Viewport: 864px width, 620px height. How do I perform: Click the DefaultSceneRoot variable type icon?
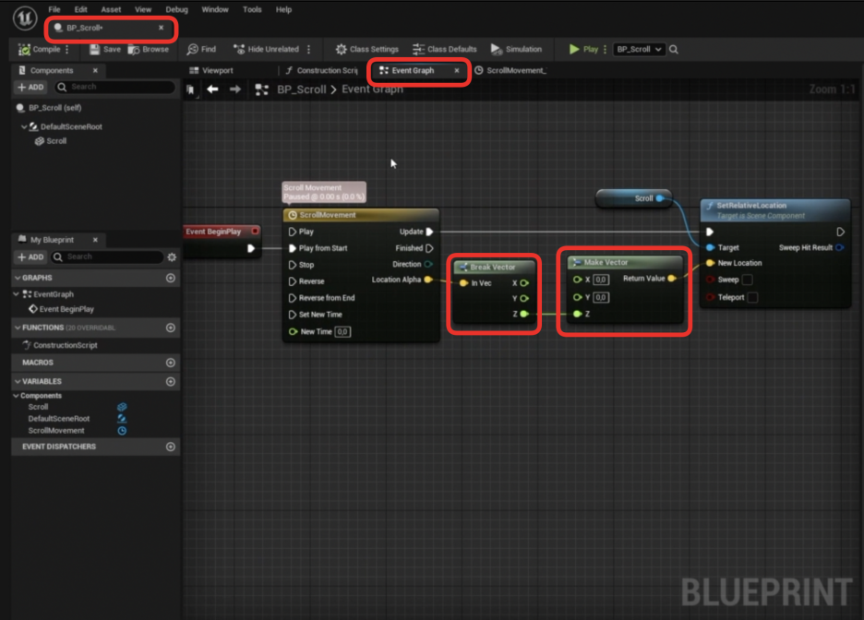[x=123, y=419]
